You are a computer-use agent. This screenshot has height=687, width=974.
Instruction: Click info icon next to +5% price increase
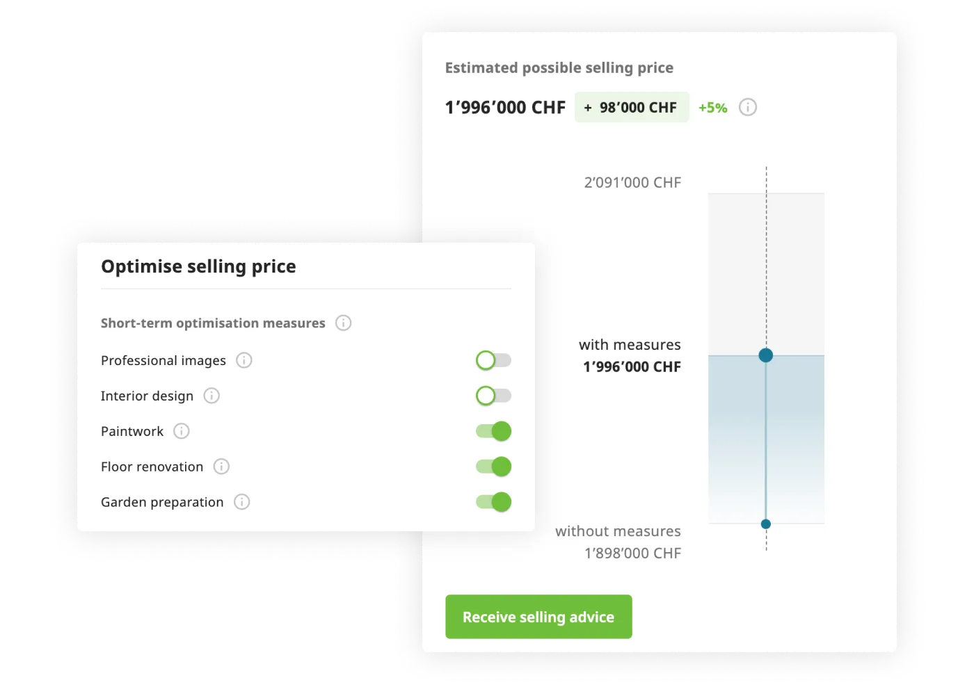748,107
